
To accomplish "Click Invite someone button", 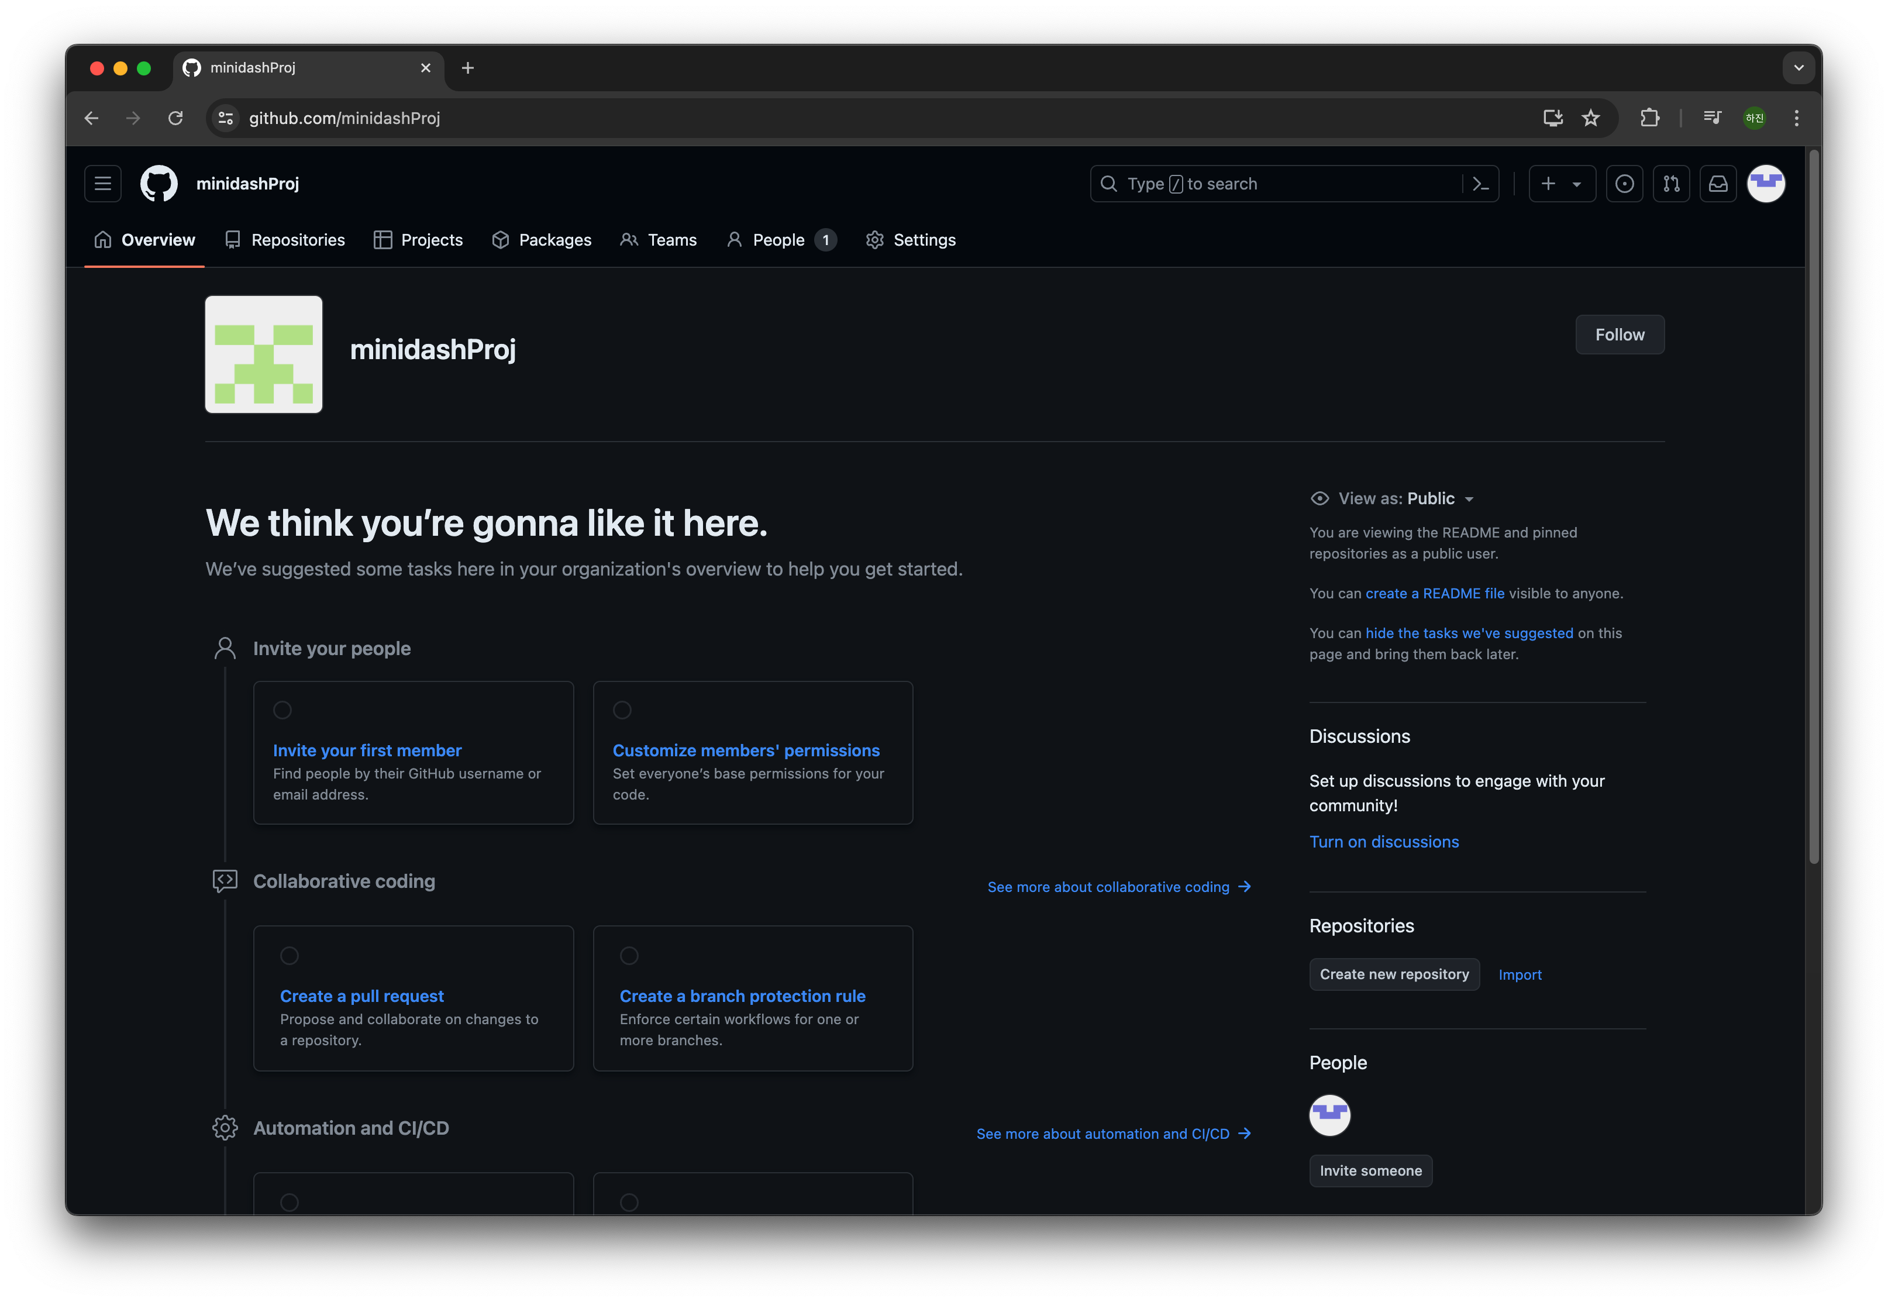I will (x=1370, y=1170).
